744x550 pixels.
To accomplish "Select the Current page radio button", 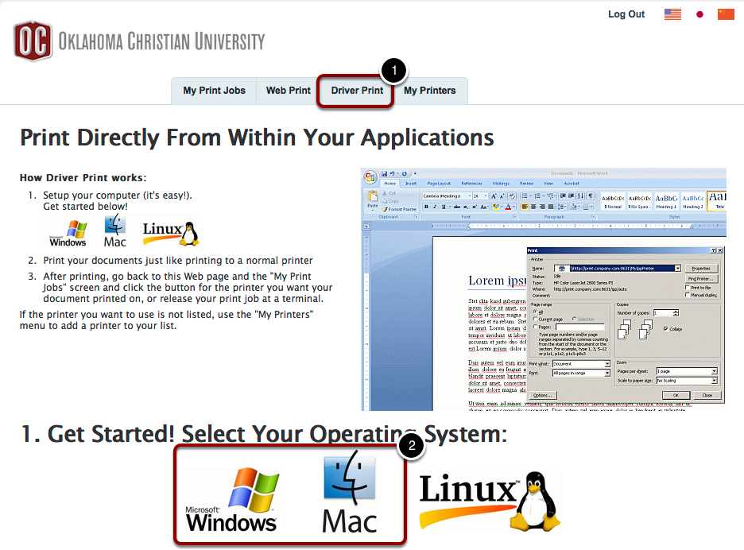I will 535,319.
